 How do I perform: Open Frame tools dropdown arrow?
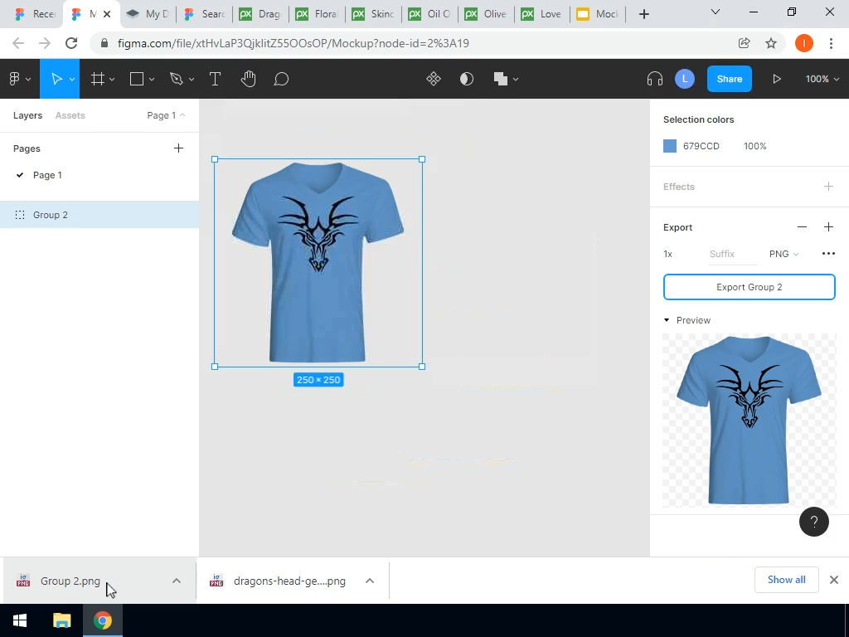[112, 80]
